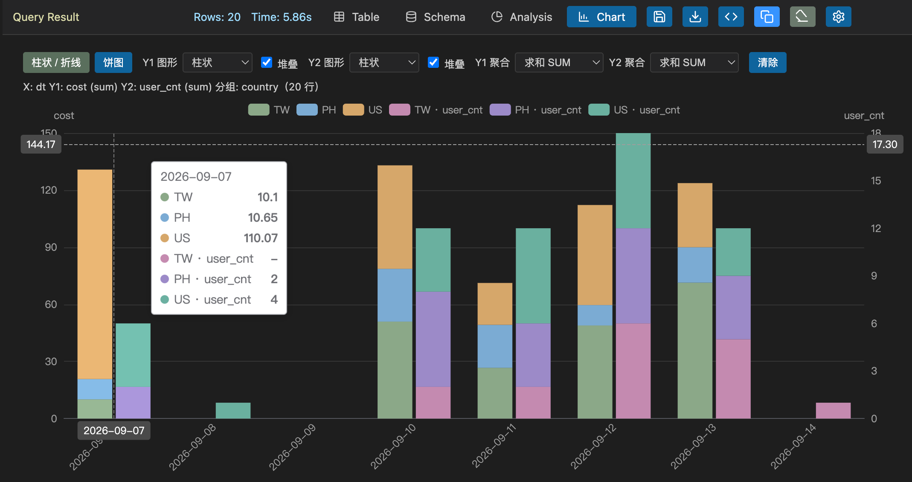912x482 pixels.
Task: Open the Y2 聚合 SUM dropdown
Action: click(694, 63)
